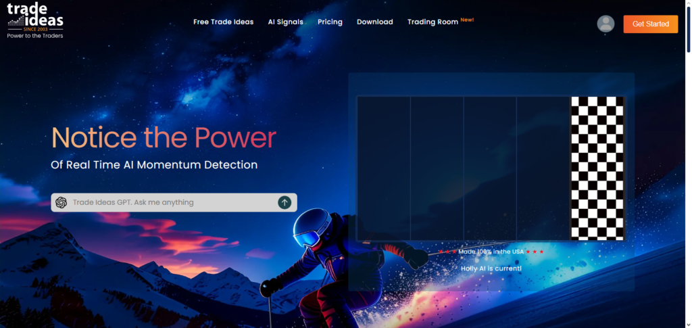Click the checkered finish flag column

[597, 168]
